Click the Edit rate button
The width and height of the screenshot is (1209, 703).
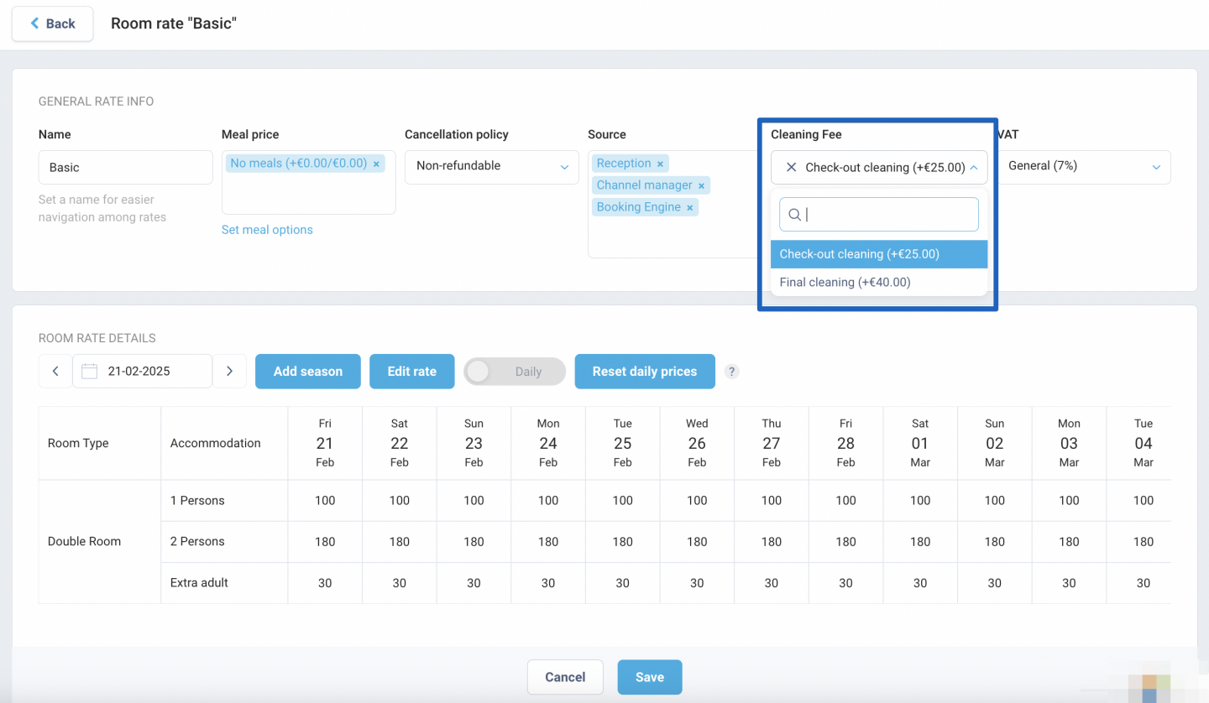coord(412,371)
